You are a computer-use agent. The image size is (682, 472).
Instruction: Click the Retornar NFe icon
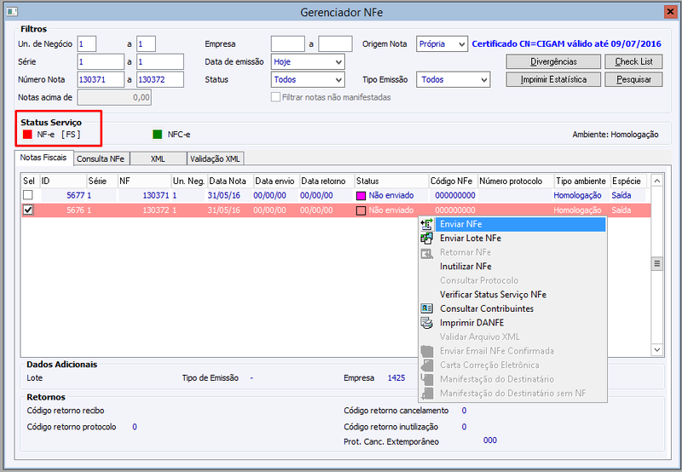tap(427, 252)
